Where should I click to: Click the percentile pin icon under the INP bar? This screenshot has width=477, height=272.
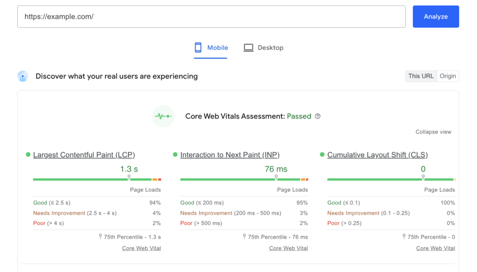244,237
